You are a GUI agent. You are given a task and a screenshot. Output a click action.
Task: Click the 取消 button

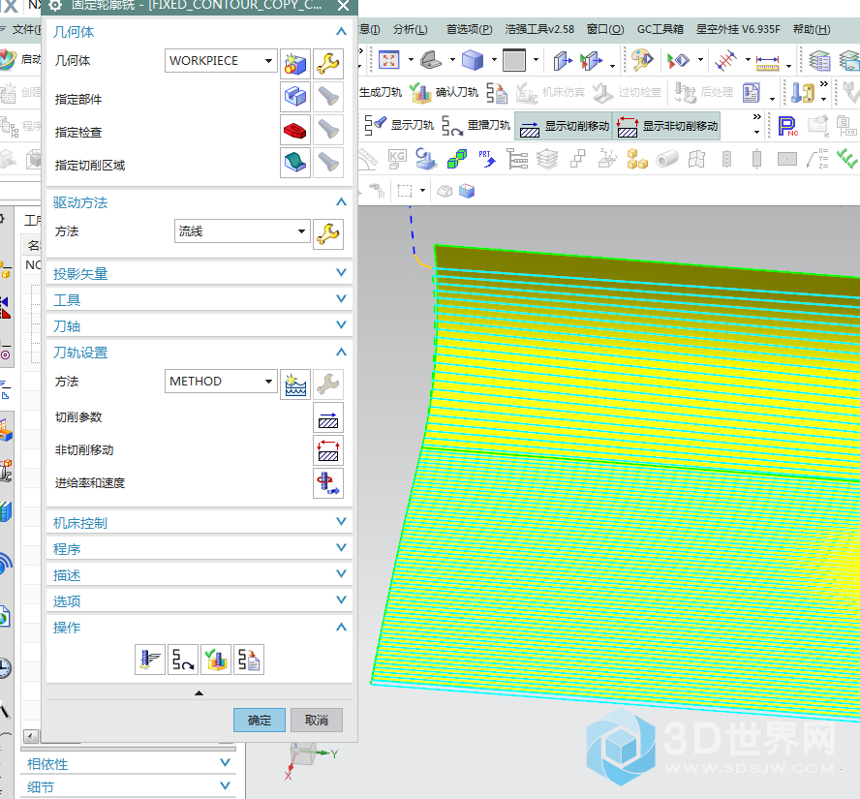coord(317,720)
